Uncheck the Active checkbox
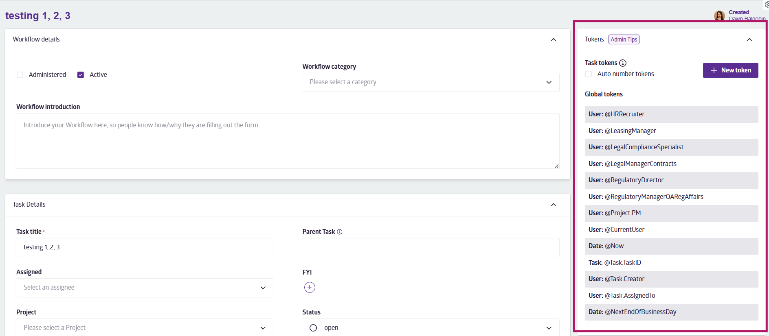This screenshot has width=769, height=336. click(81, 75)
